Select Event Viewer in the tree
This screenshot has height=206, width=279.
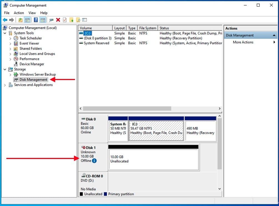pos(29,43)
